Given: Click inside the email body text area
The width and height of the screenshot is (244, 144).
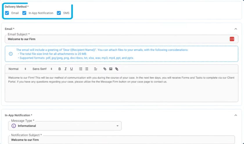Looking at the screenshot, I should (121, 88).
